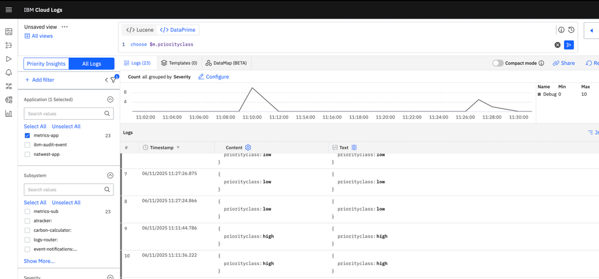Open the bar chart sidebar icon
The height and width of the screenshot is (279, 599).
(9, 113)
